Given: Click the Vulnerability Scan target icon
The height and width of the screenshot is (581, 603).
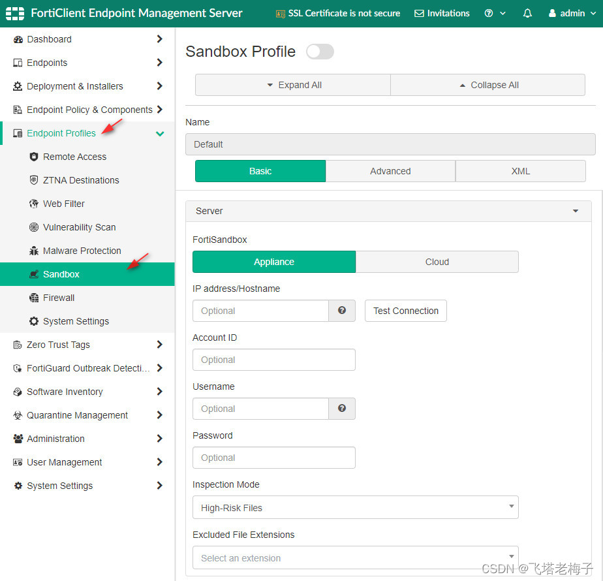Looking at the screenshot, I should [x=34, y=227].
